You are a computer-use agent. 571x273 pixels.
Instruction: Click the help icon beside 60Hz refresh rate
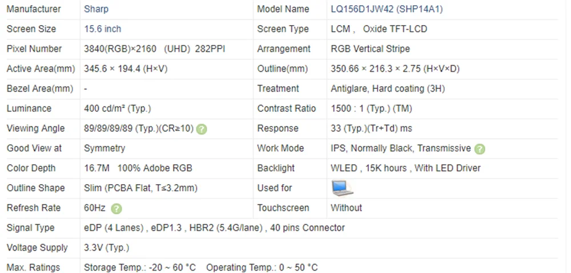coord(116,209)
